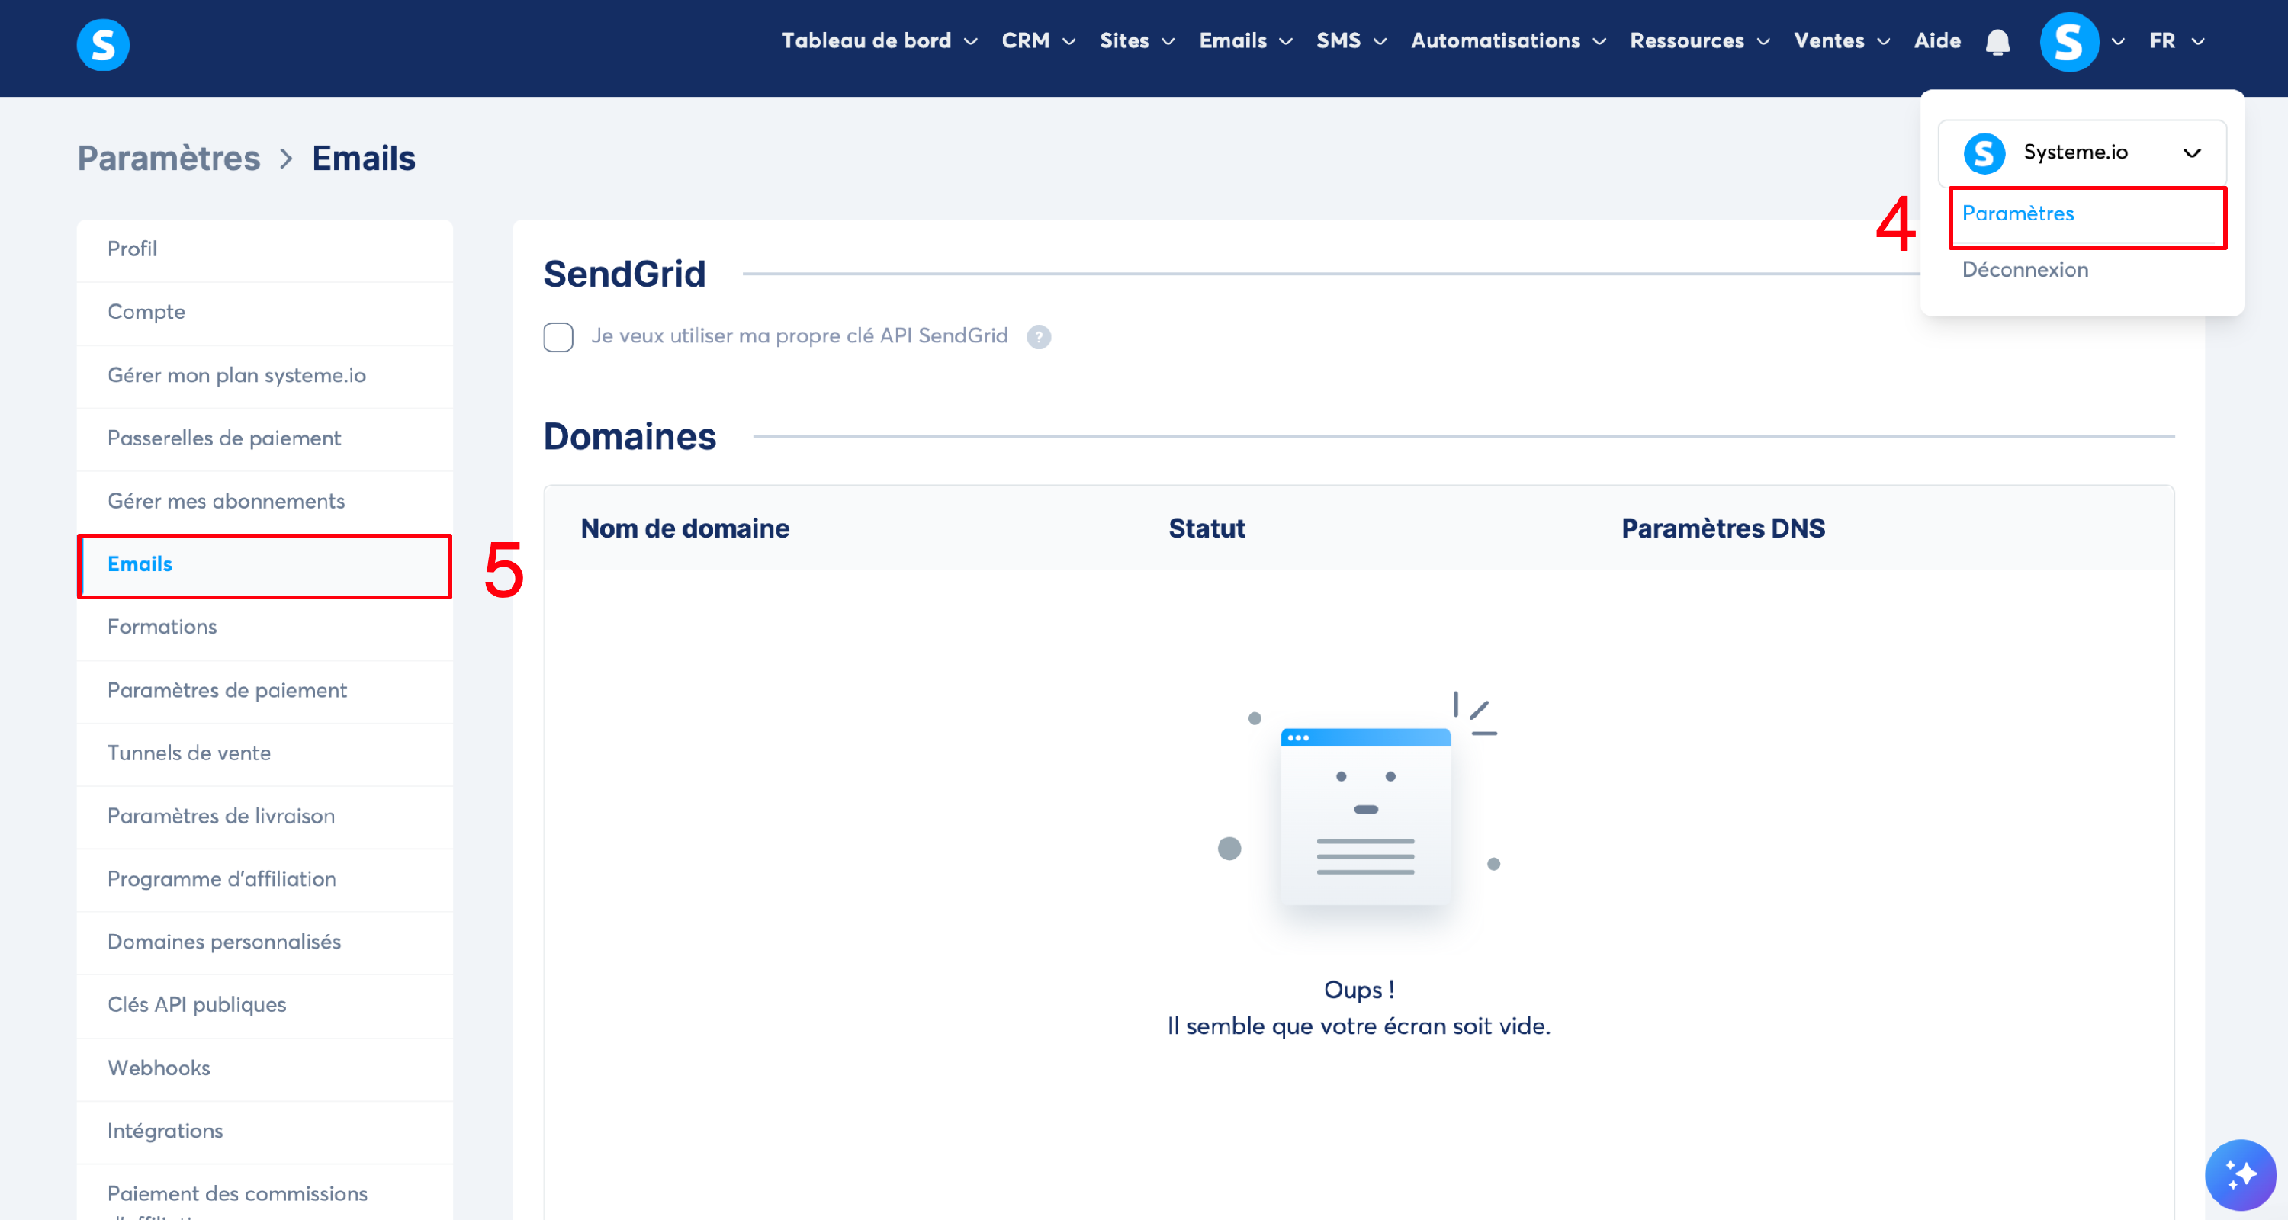Click the Paramètres breadcrumb
The width and height of the screenshot is (2288, 1220).
point(169,158)
